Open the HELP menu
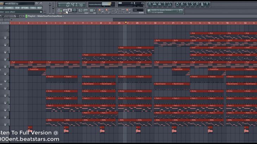This screenshot has height=144, width=257. tap(39, 8)
